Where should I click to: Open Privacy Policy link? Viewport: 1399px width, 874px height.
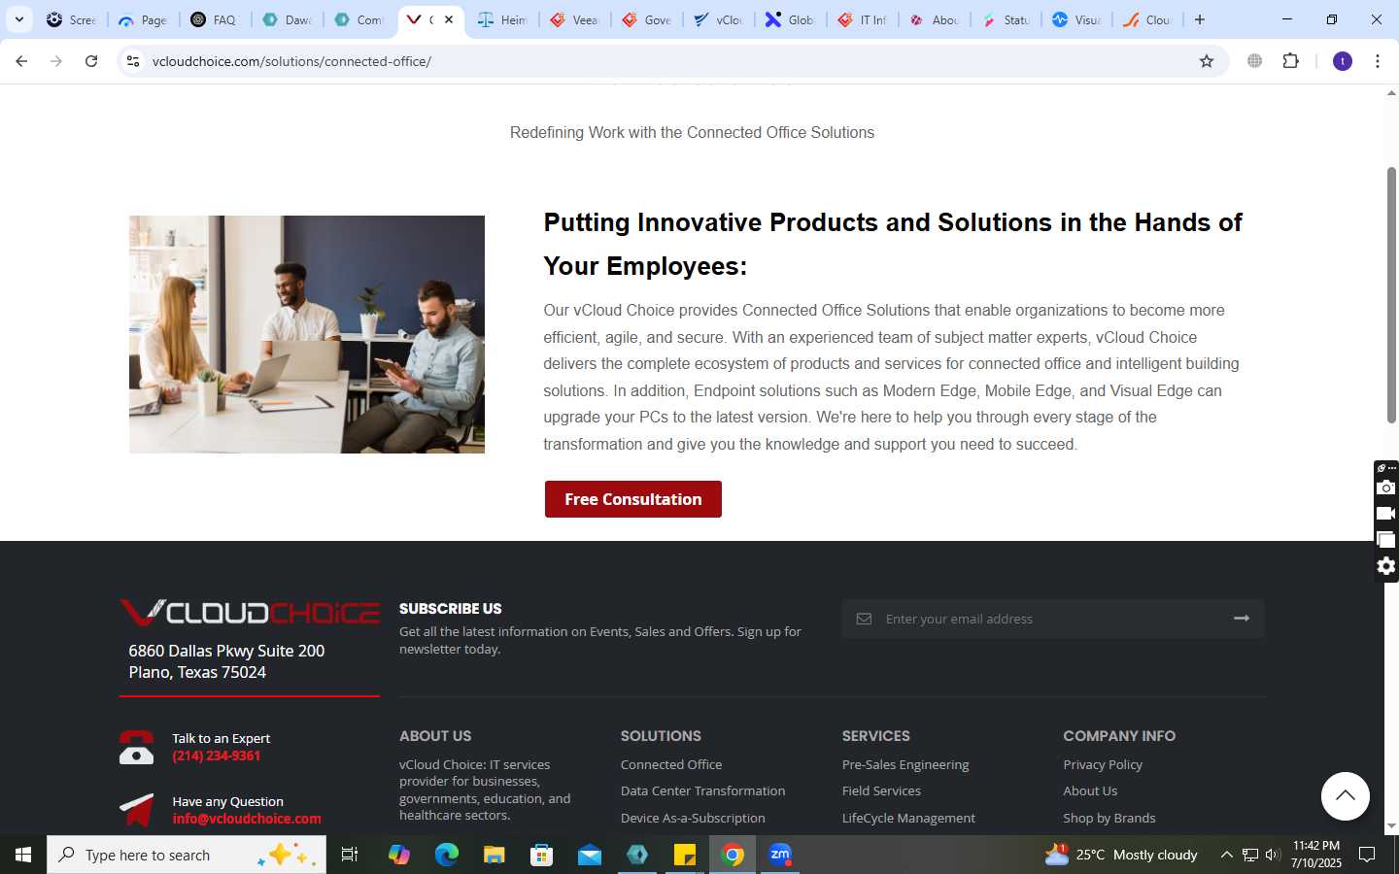coord(1103,764)
